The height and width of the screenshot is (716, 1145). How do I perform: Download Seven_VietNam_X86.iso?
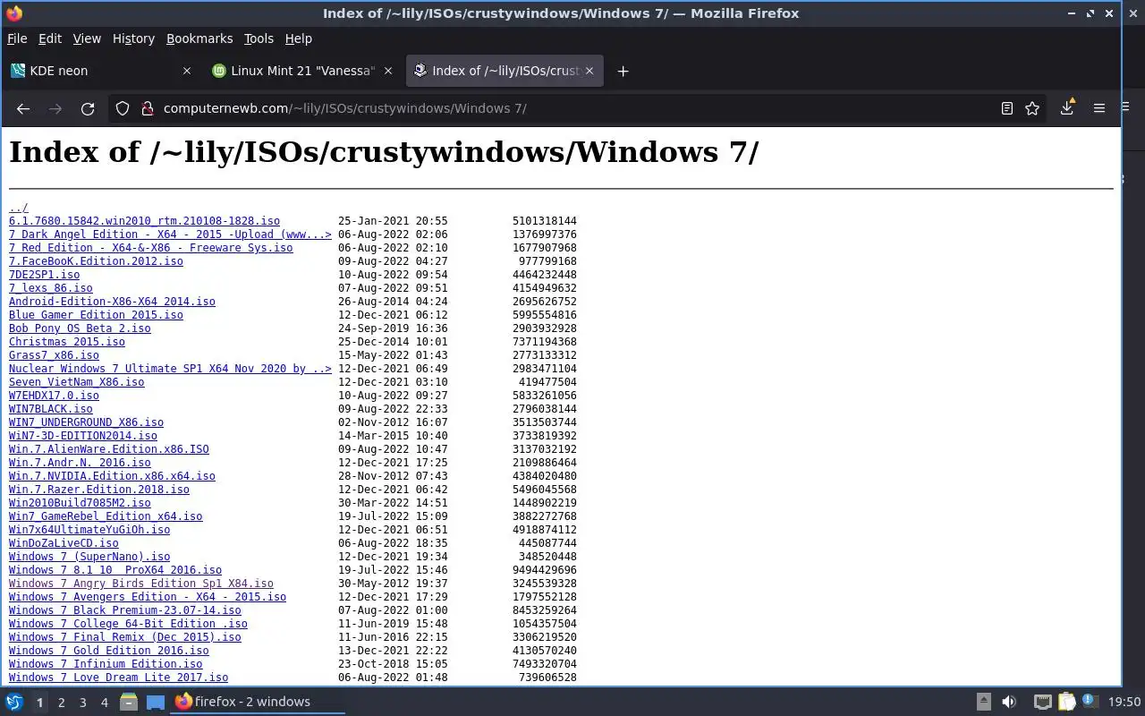76,382
